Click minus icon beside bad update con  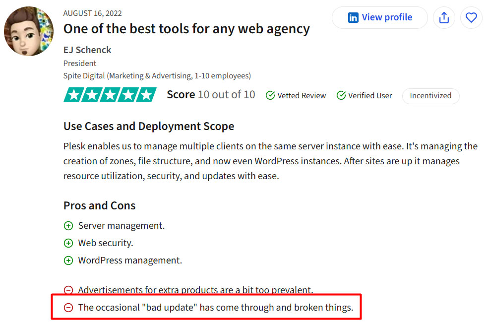pos(68,308)
